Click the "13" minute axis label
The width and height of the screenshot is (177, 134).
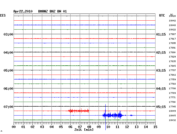pos(136,127)
